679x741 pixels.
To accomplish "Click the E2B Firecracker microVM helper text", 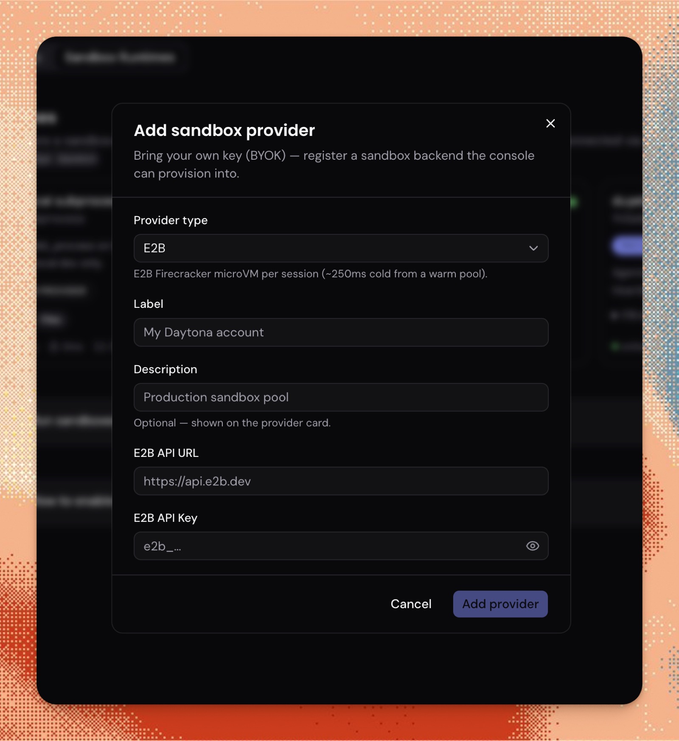I will click(x=310, y=274).
